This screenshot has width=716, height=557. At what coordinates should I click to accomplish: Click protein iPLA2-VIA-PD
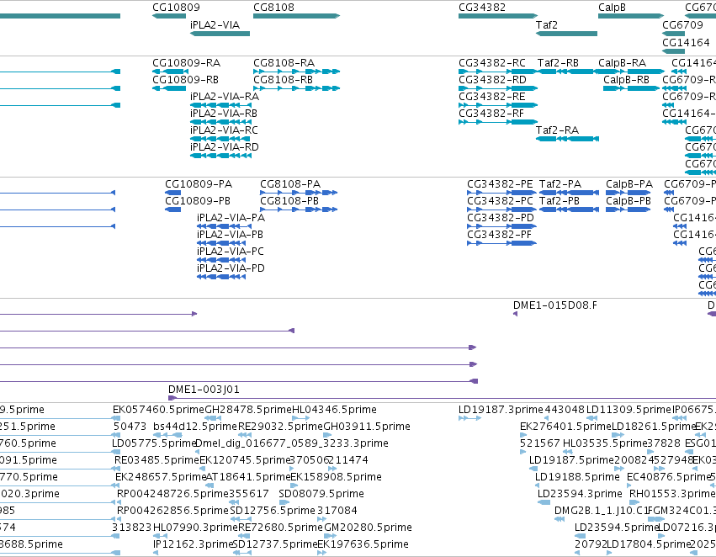[221, 277]
